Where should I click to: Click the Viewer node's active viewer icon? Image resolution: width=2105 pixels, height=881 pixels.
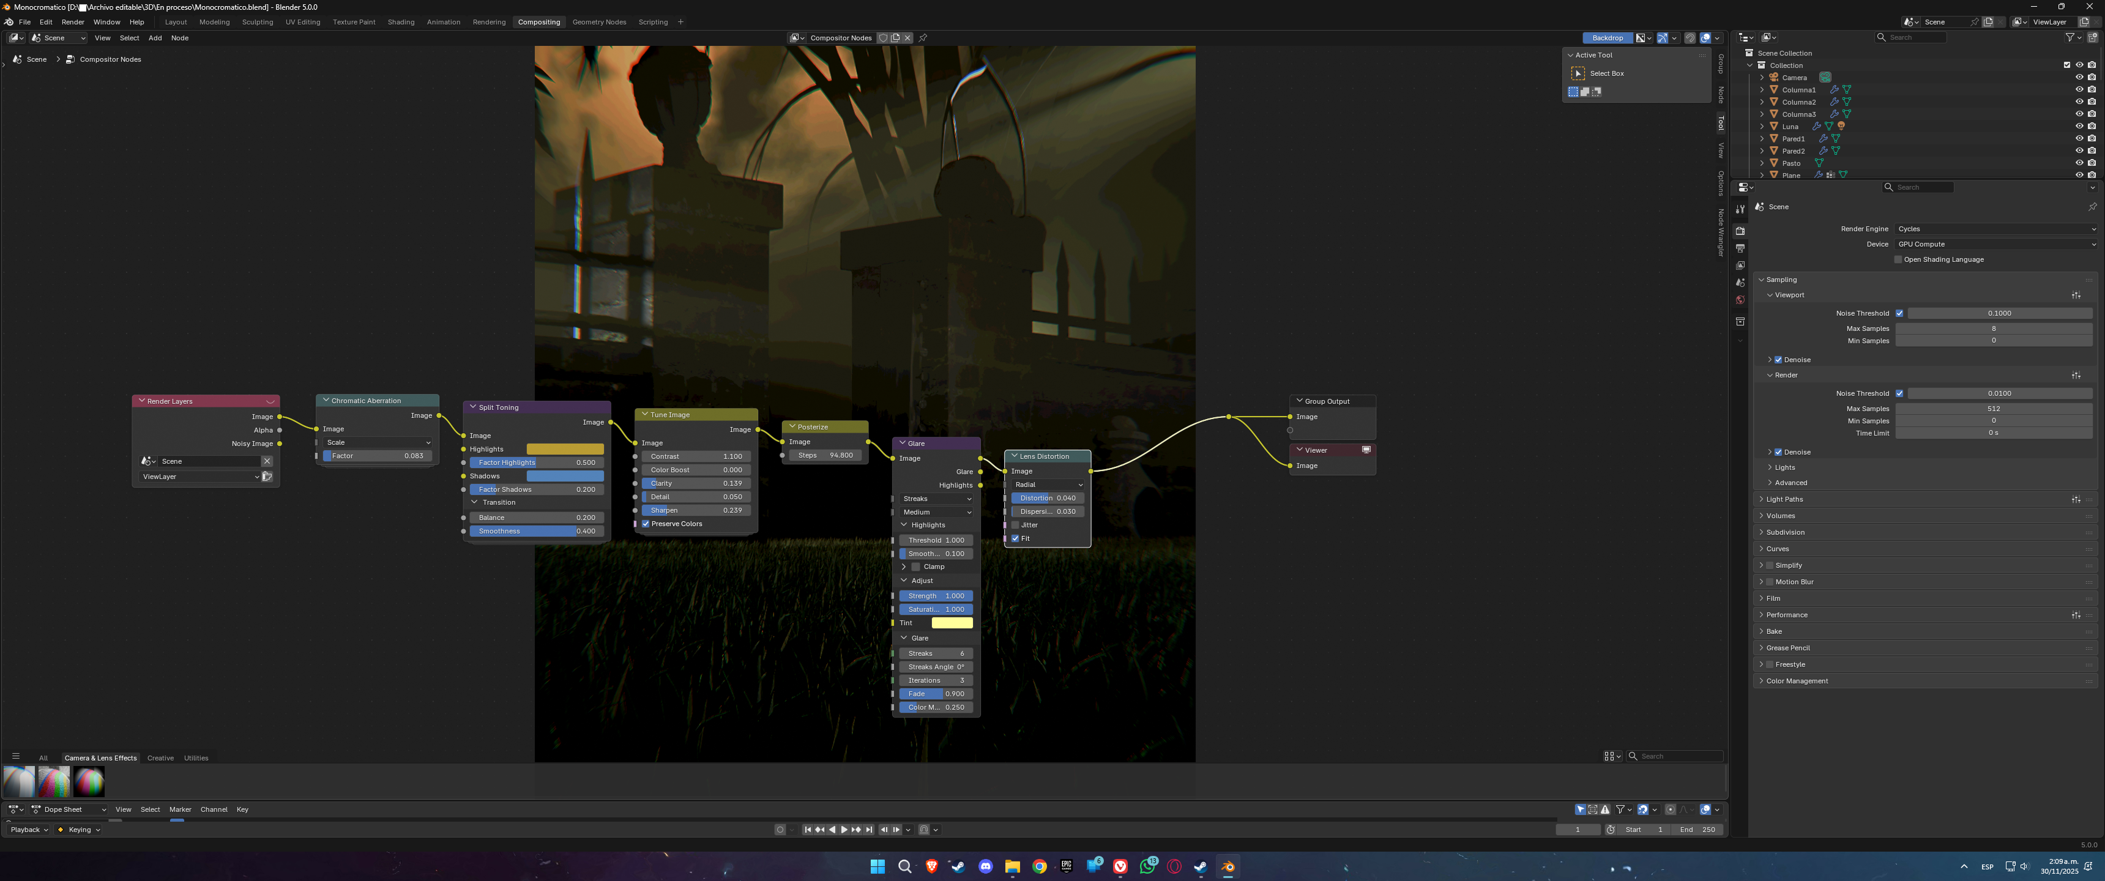click(x=1365, y=450)
